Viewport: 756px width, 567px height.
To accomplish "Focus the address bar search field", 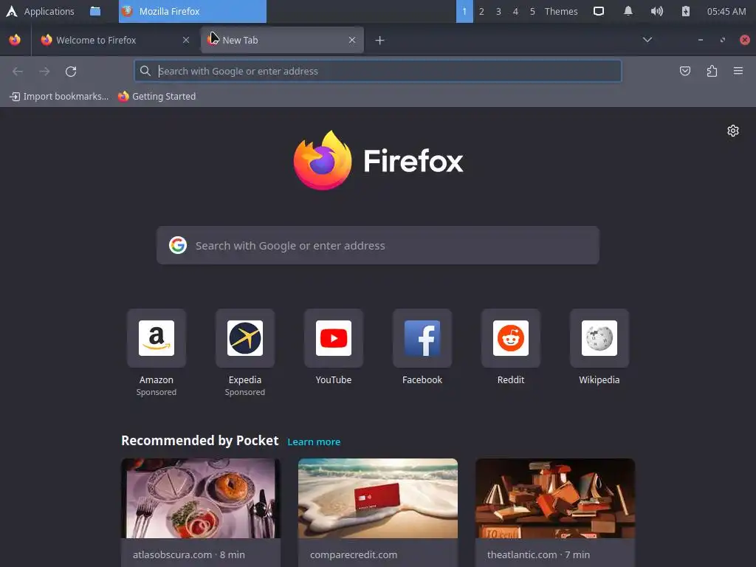I will click(x=378, y=72).
